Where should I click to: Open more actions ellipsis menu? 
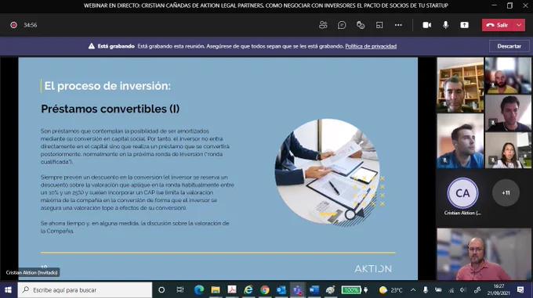click(x=398, y=25)
